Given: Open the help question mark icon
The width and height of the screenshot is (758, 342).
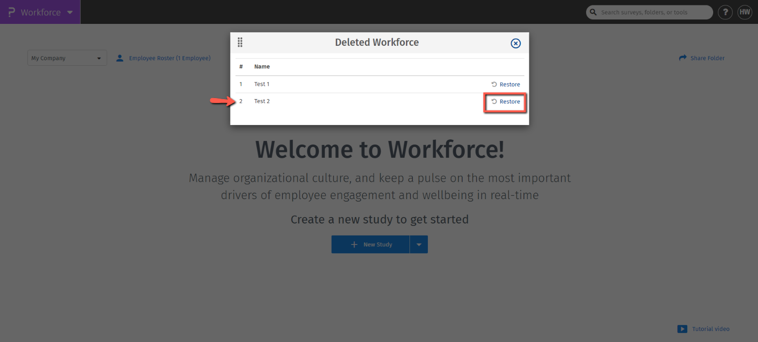Looking at the screenshot, I should tap(725, 12).
